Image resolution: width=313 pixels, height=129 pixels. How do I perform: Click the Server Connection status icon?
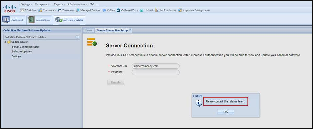[92, 42]
